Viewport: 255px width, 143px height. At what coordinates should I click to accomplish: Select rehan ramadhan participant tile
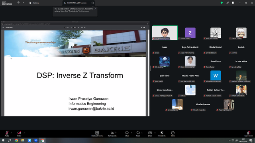coord(241,90)
